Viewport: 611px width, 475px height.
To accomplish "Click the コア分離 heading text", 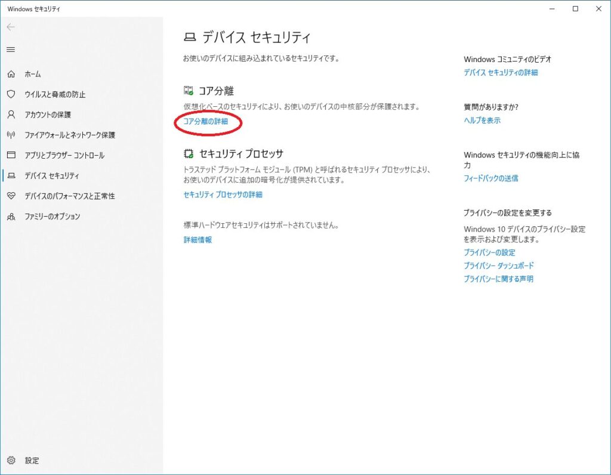I will tap(216, 91).
